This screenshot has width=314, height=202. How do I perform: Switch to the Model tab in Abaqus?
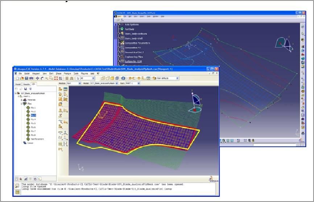tap(18, 84)
